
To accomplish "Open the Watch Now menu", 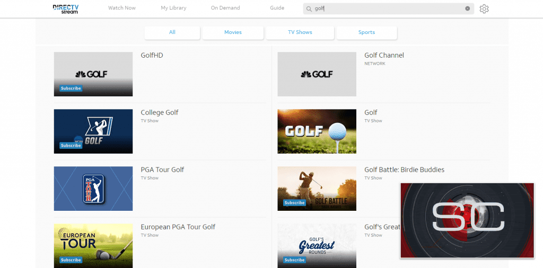I will 122,8.
